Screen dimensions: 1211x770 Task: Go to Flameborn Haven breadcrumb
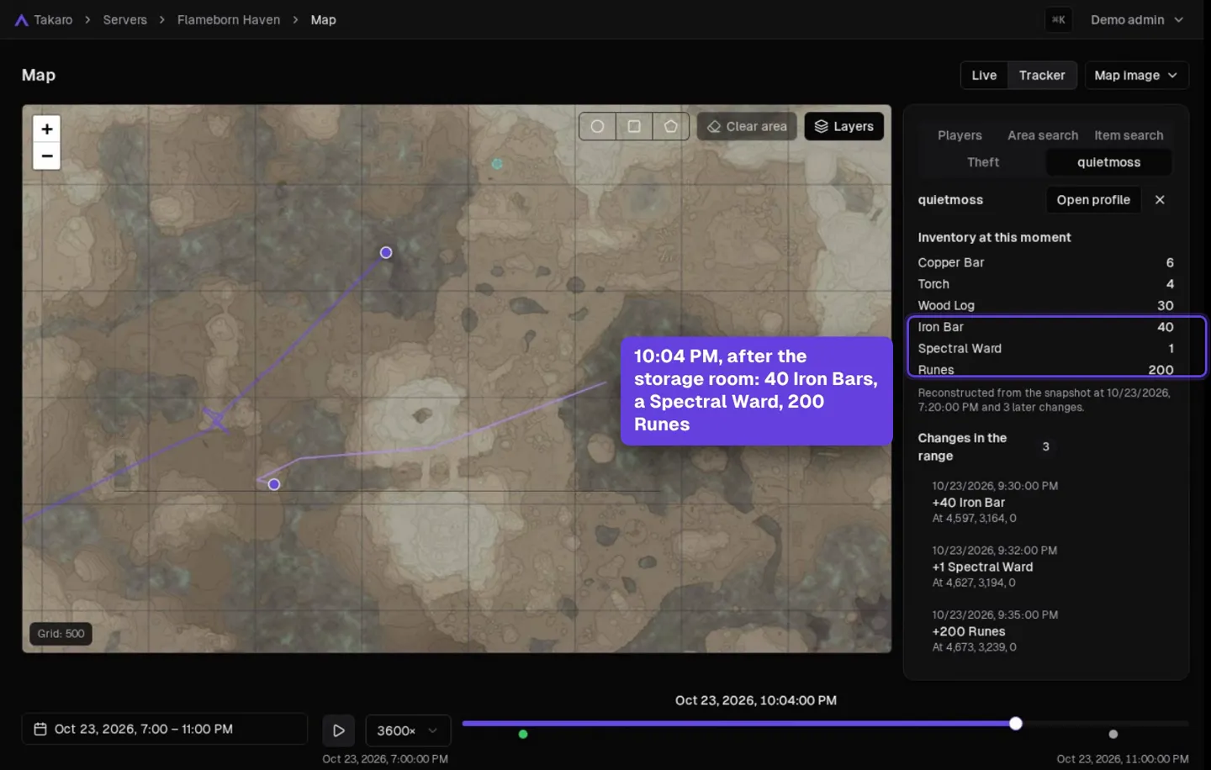click(x=229, y=19)
